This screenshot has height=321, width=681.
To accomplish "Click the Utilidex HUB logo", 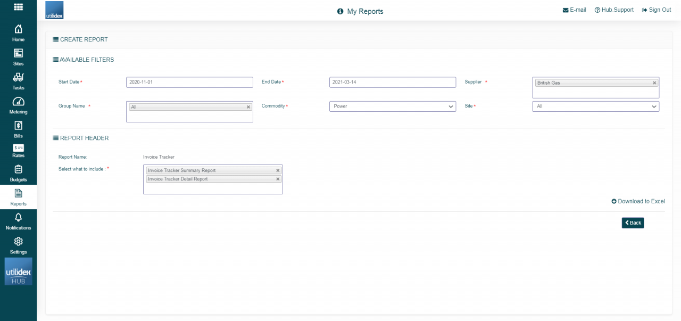I will [18, 271].
